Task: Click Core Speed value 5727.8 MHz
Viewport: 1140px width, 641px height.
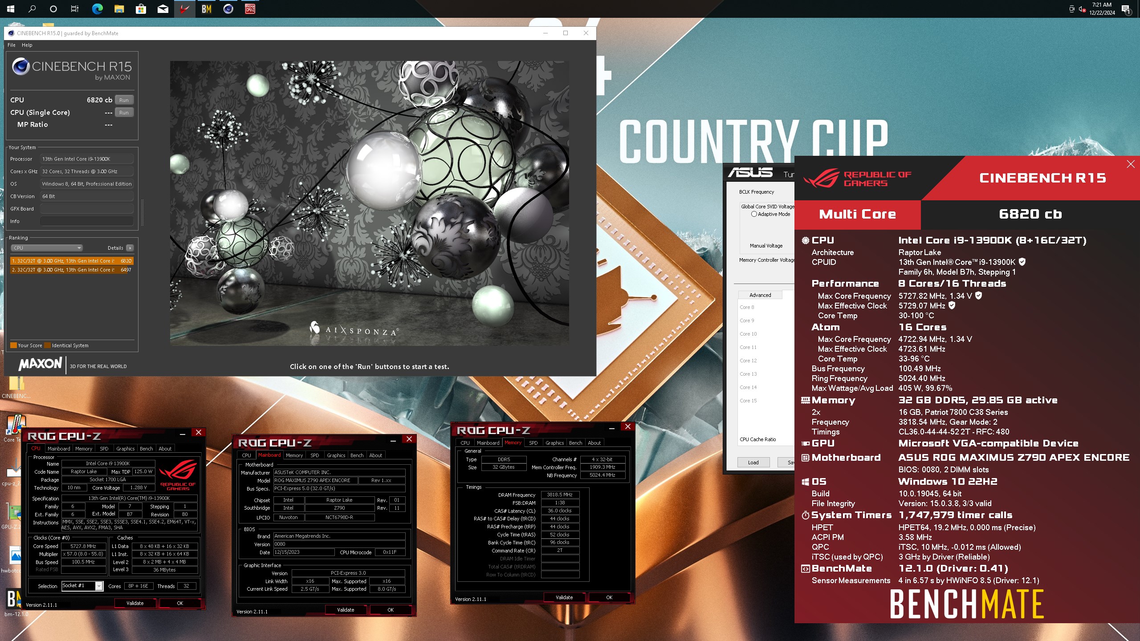Action: pyautogui.click(x=83, y=546)
